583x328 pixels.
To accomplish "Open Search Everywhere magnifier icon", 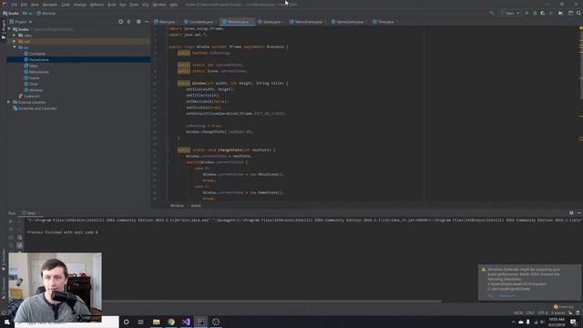I will point(579,13).
